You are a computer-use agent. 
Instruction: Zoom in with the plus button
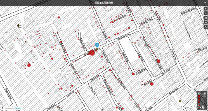[206, 9]
